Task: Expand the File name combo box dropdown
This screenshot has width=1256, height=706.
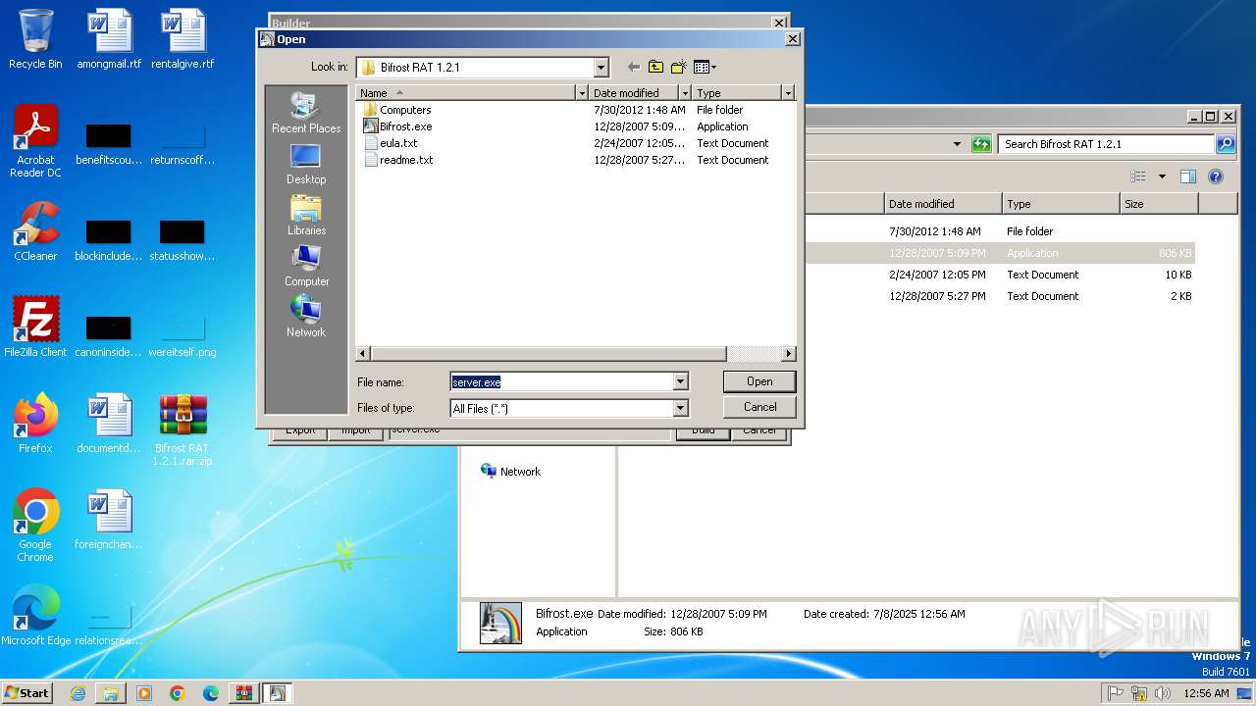Action: (680, 381)
